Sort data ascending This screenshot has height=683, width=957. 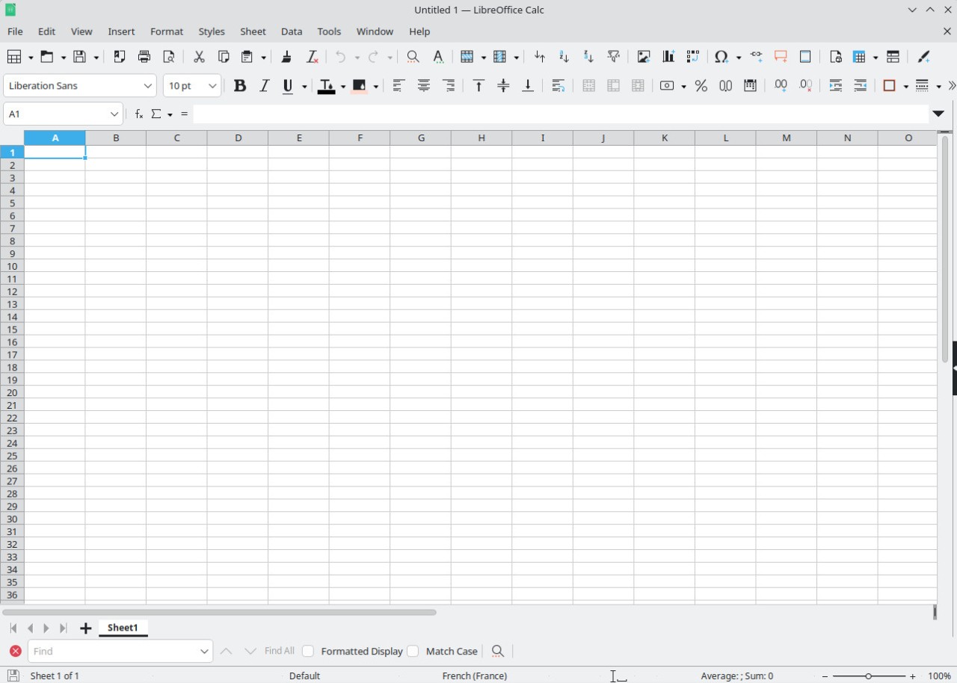click(563, 57)
